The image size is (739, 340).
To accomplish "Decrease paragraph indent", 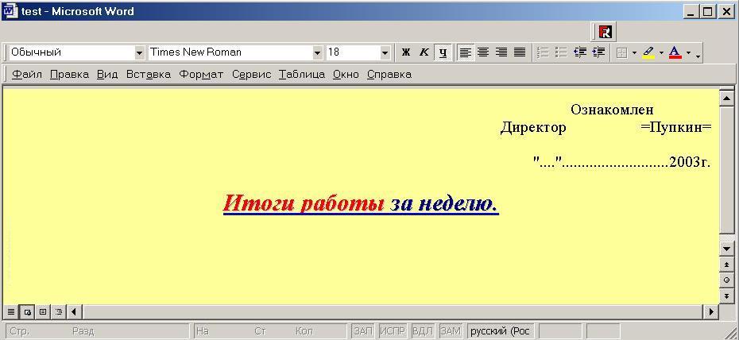I will point(580,52).
